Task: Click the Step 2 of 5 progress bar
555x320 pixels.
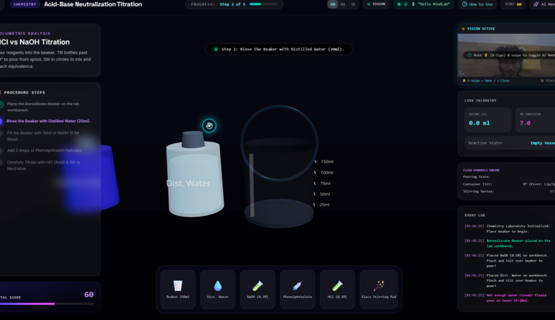Action: coord(264,4)
